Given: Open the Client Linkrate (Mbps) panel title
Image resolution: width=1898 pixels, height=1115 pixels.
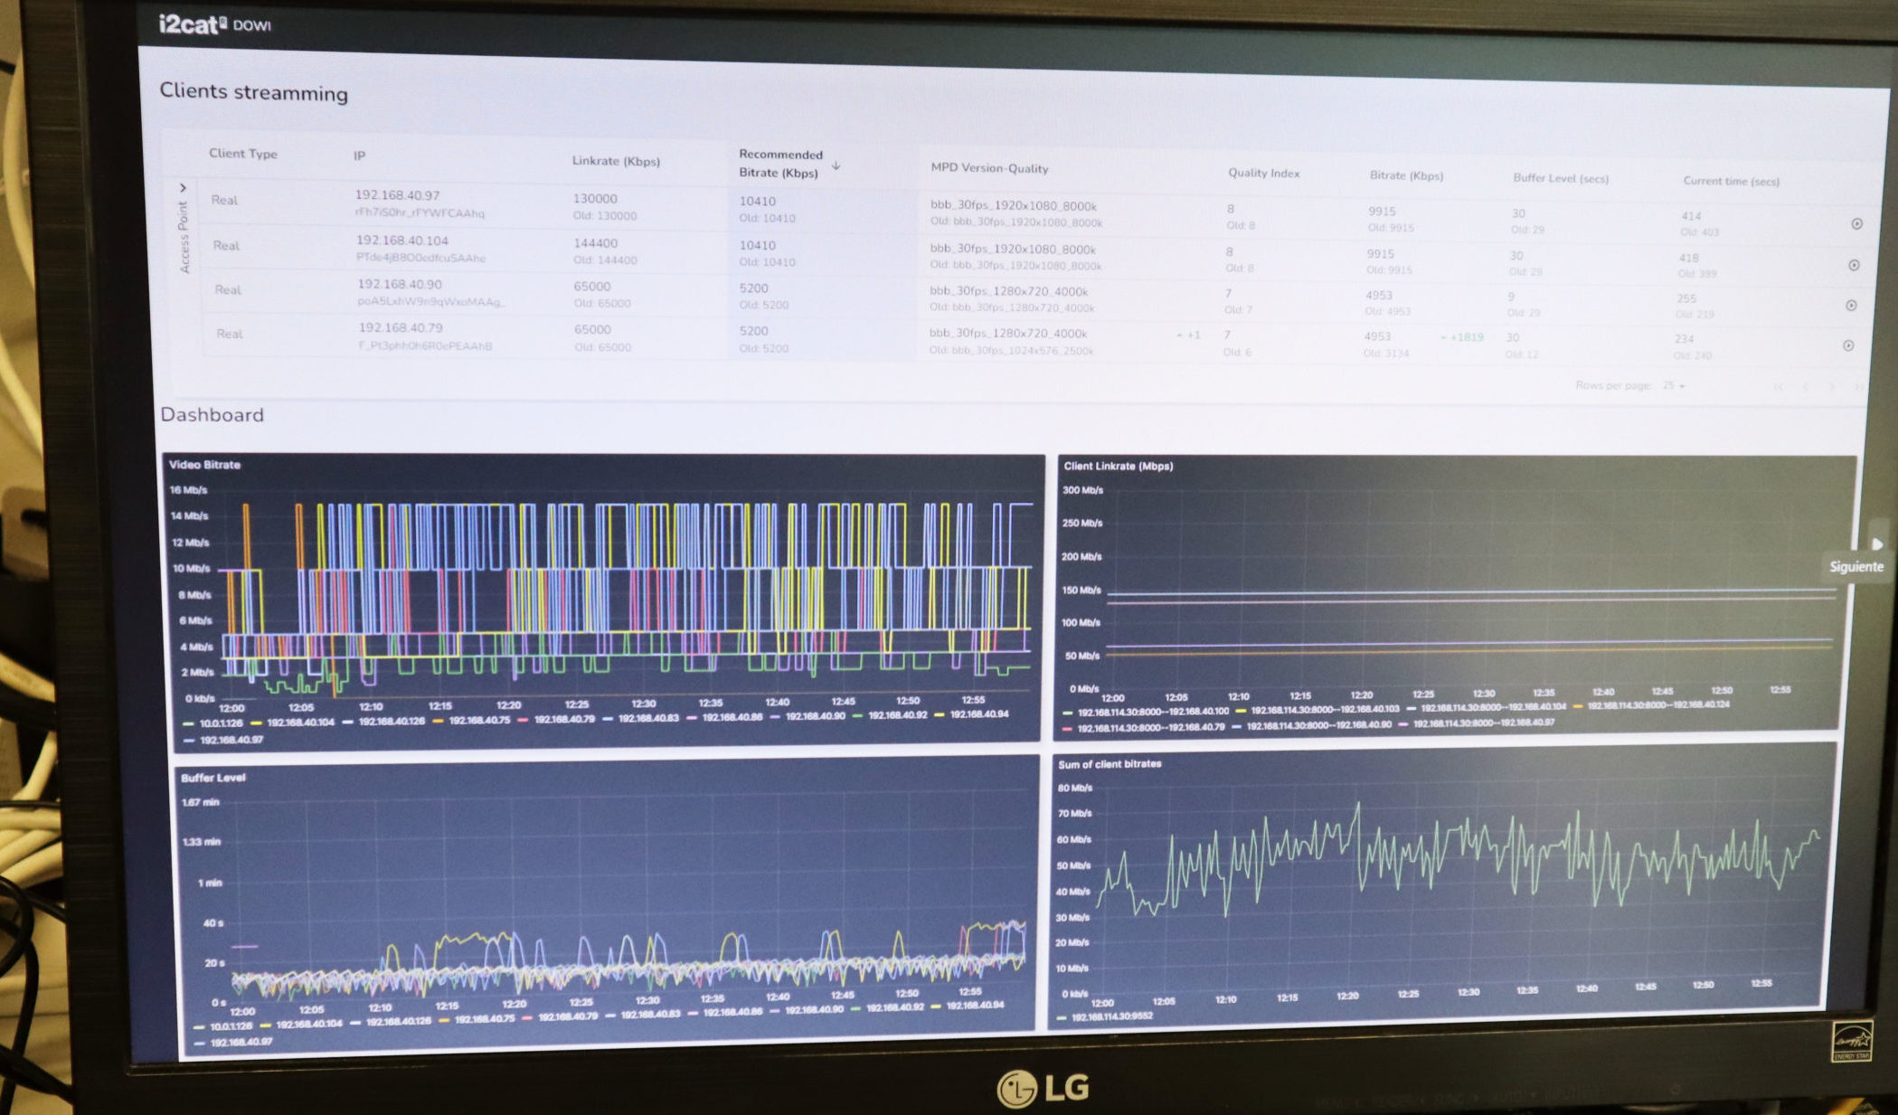Looking at the screenshot, I should [x=1118, y=467].
